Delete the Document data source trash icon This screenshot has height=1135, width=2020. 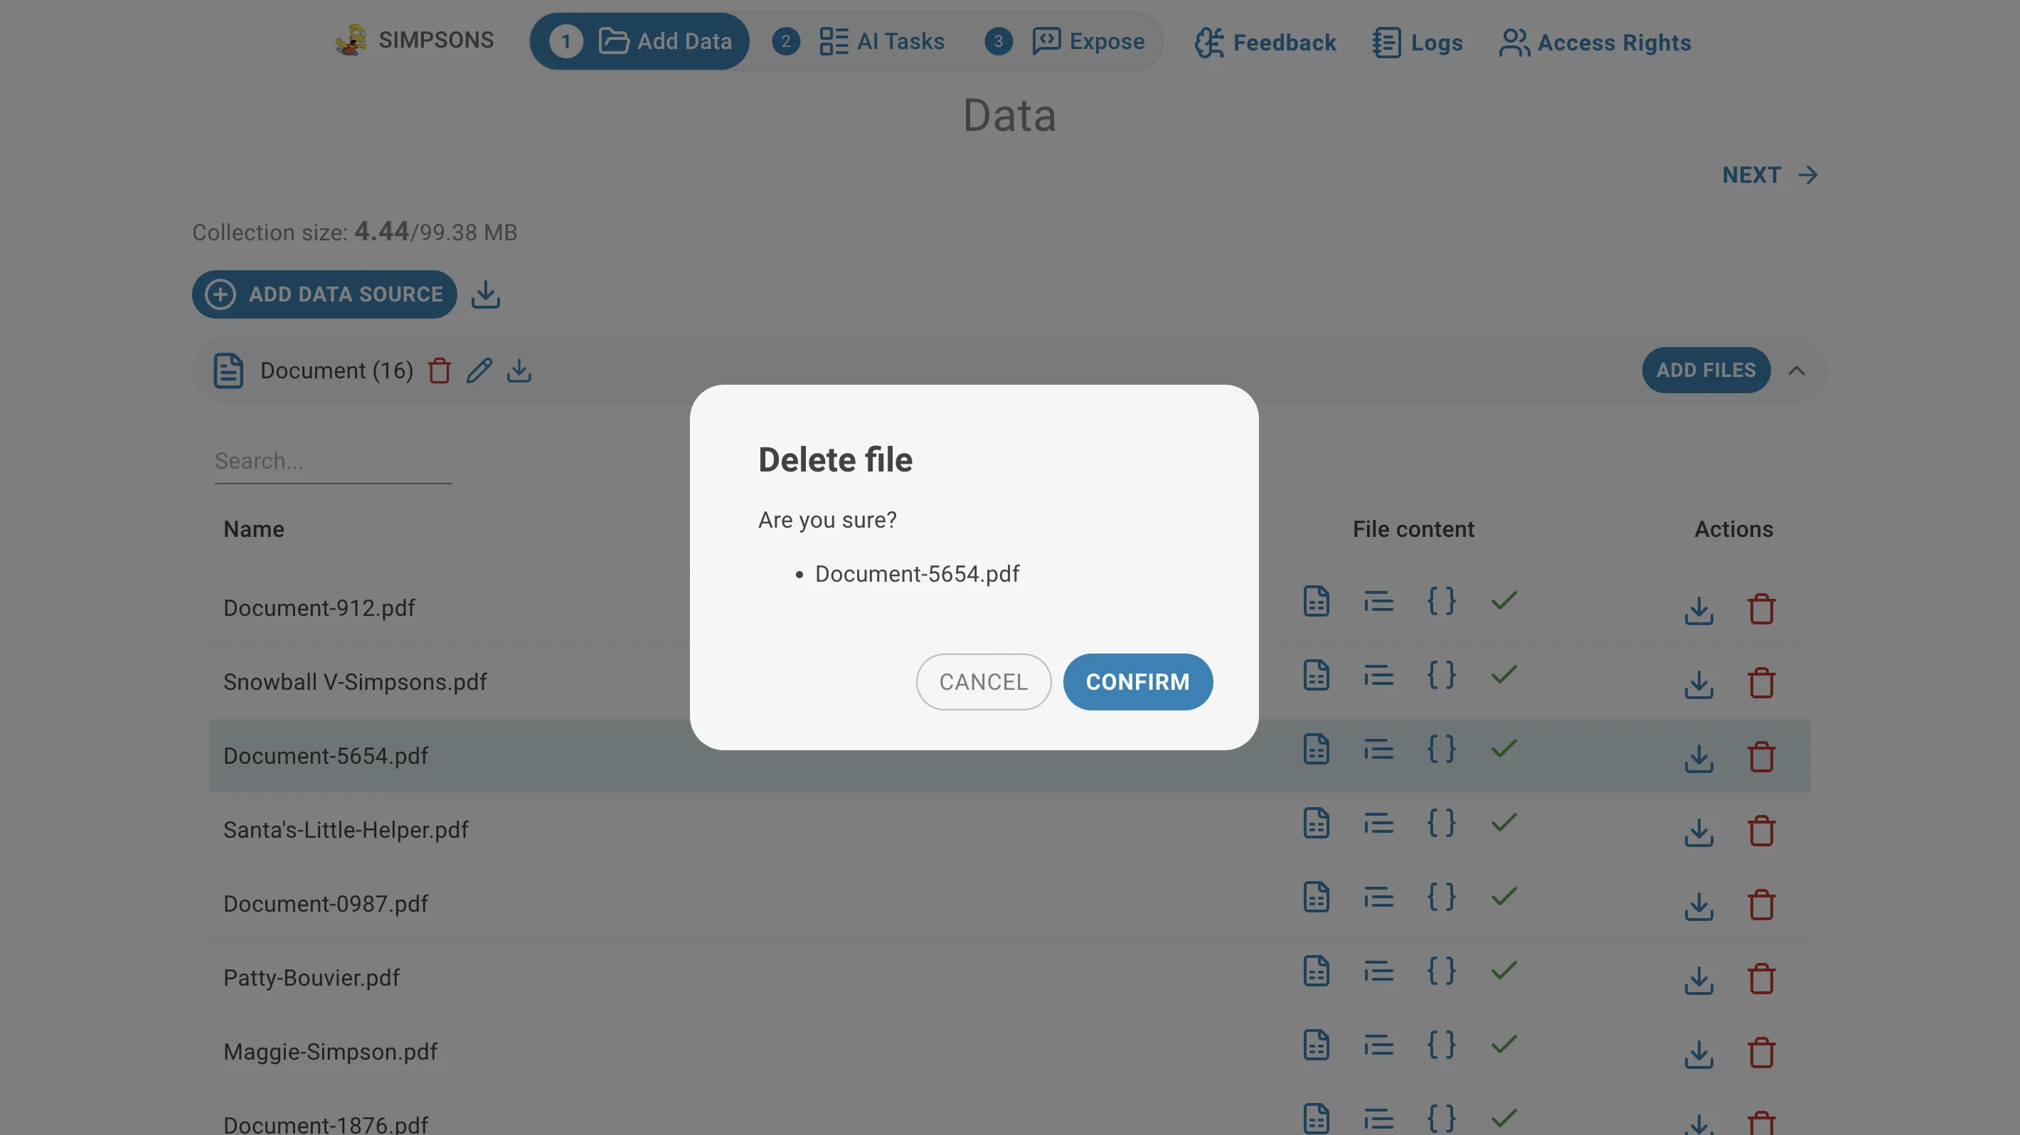click(x=439, y=371)
